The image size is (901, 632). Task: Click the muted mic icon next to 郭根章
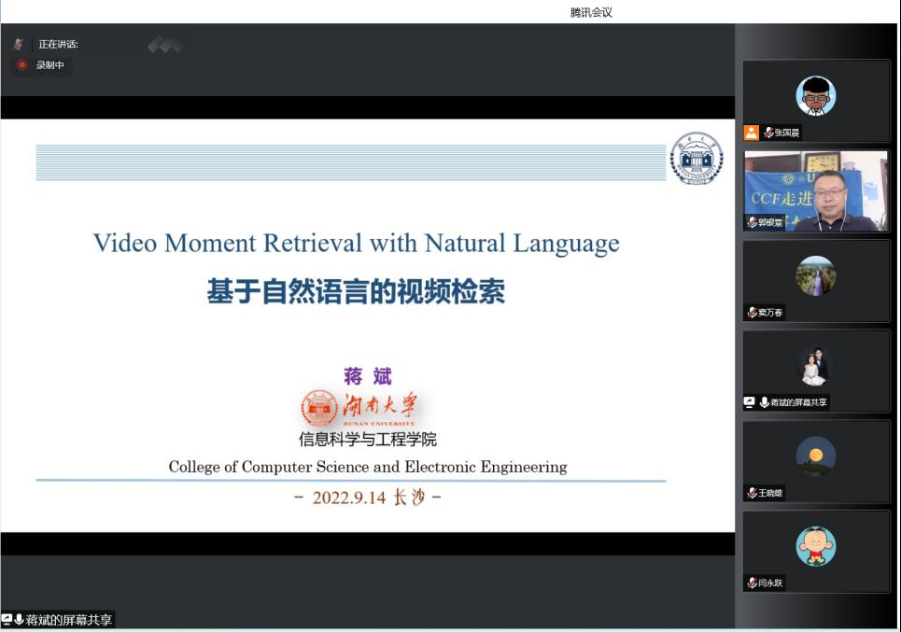click(x=752, y=222)
